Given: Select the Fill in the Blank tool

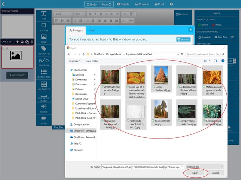Looking at the screenshot, I should (x=44, y=98).
